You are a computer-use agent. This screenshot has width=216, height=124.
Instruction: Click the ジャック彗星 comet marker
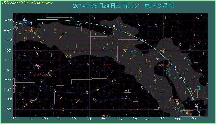(24, 20)
